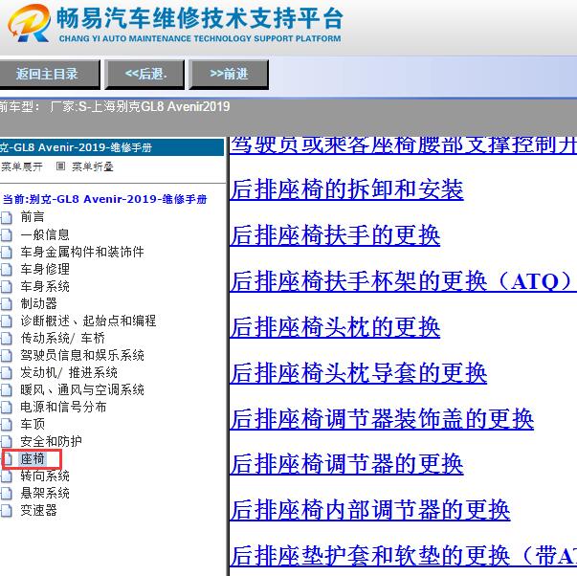
Task: Click the page icon beside 一般信息
Action: (x=6, y=234)
